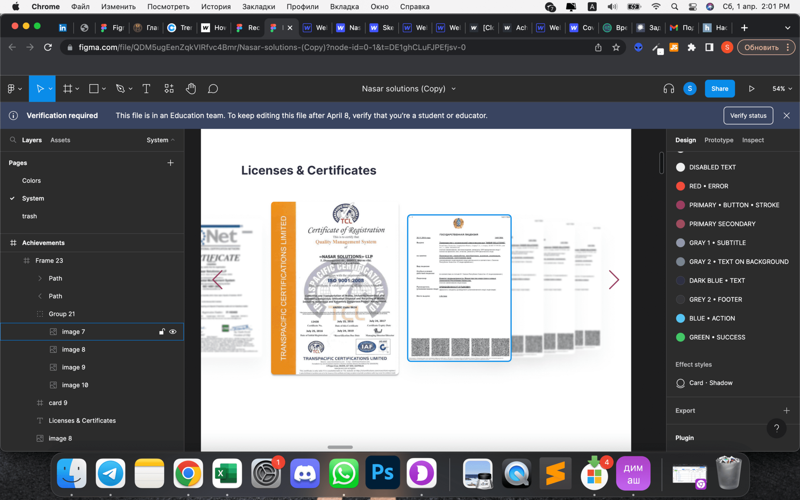
Task: Select the Hand tool
Action: tap(191, 89)
